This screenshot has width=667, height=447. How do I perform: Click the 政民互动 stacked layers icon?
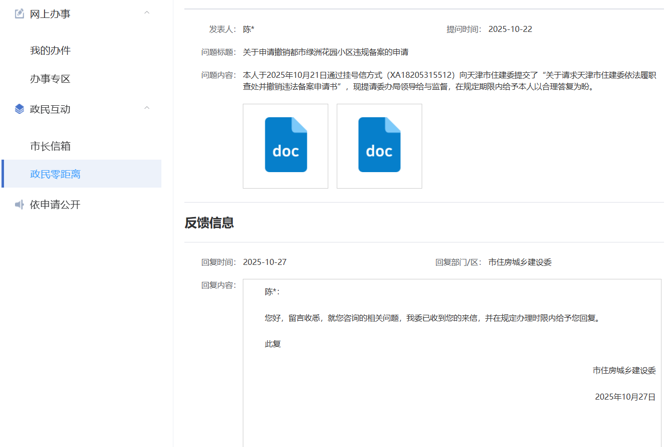[19, 109]
